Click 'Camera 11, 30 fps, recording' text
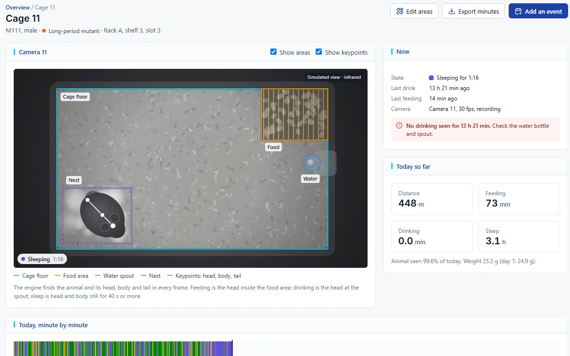Image resolution: width=570 pixels, height=356 pixels. (465, 109)
